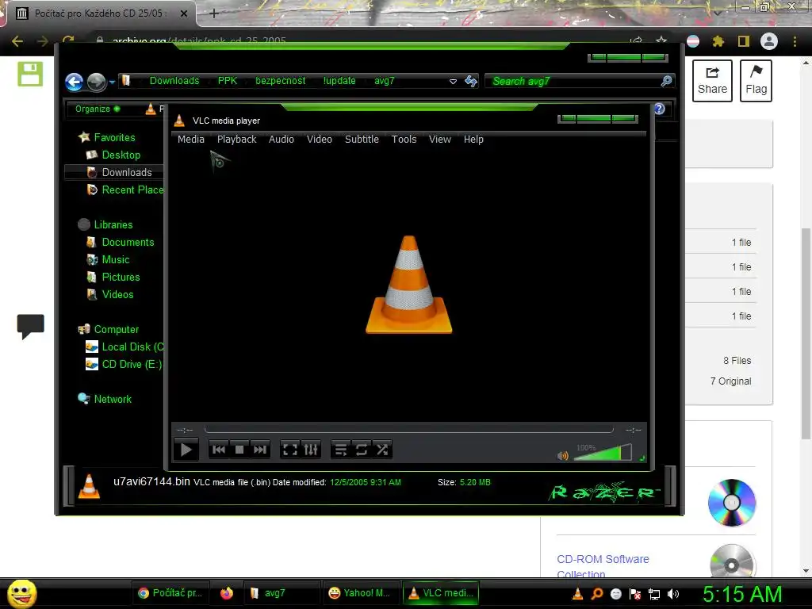This screenshot has height=609, width=812.
Task: Bookmark this page with the star icon
Action: click(x=661, y=41)
